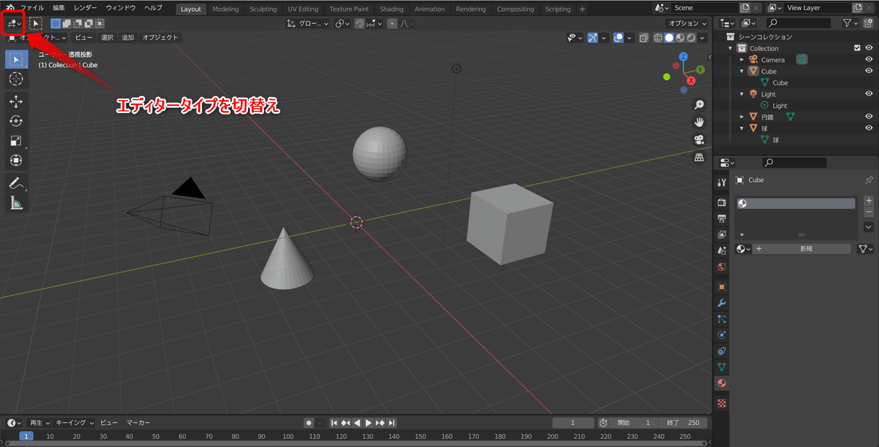This screenshot has width=879, height=447.
Task: Toggle proportional editing
Action: pos(392,24)
